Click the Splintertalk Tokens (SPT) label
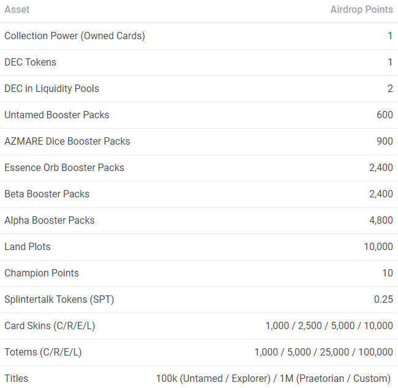Viewport: 398px width, 388px height. pos(59,300)
